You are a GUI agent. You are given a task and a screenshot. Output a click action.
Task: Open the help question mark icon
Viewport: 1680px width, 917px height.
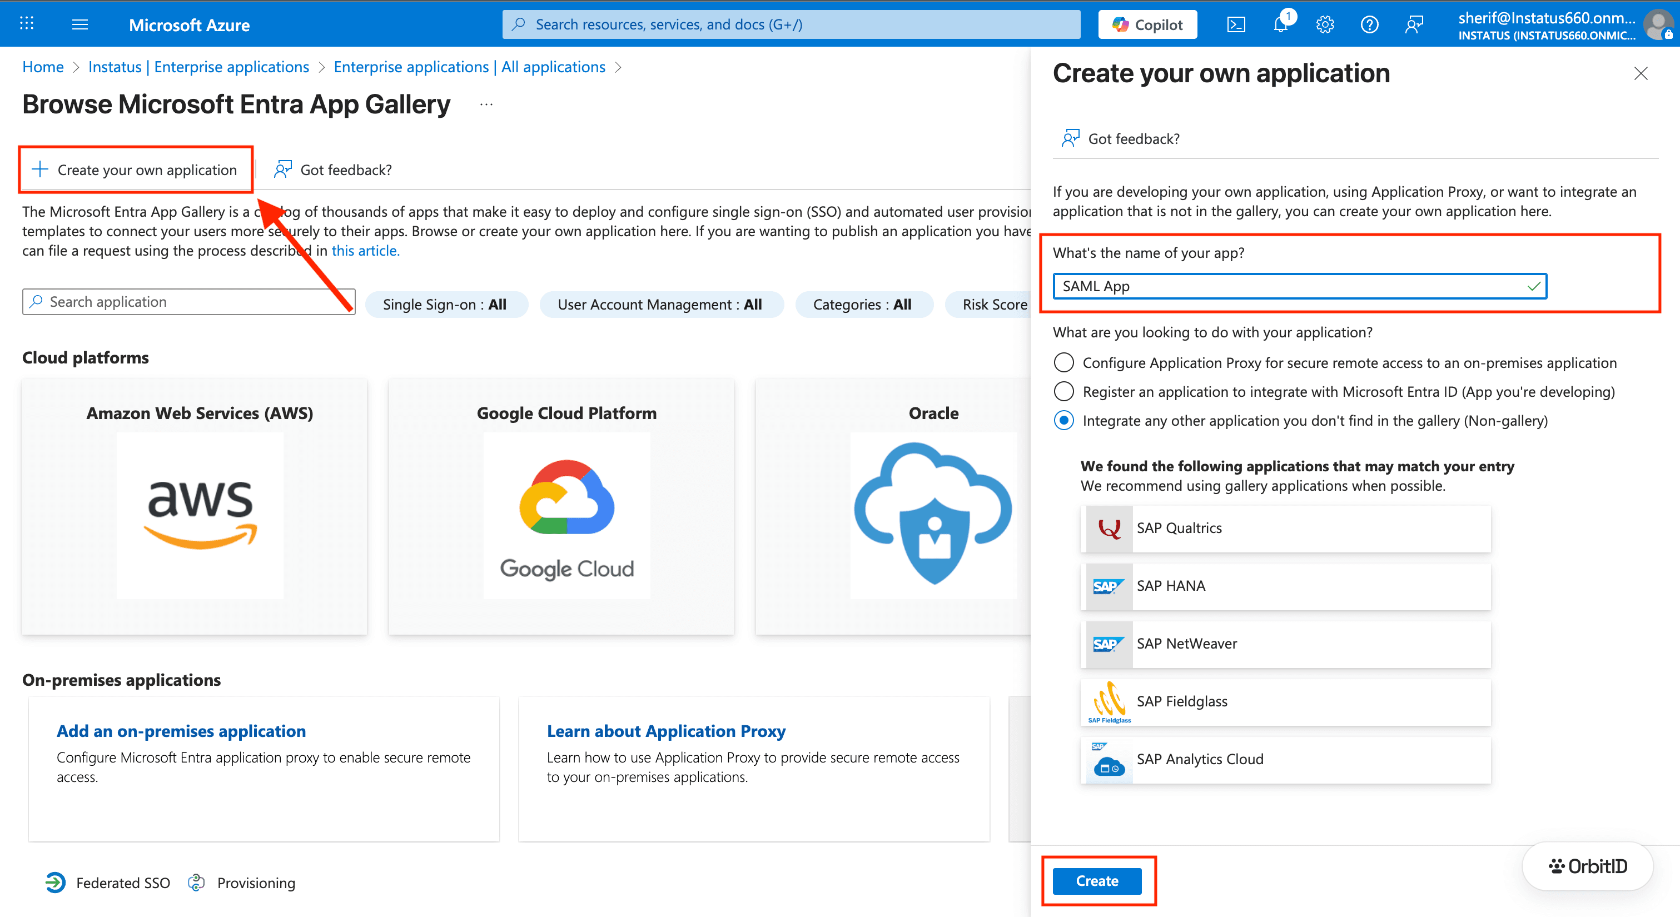click(1369, 25)
